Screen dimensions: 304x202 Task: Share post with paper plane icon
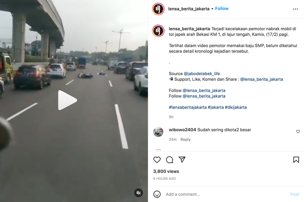(x=182, y=160)
